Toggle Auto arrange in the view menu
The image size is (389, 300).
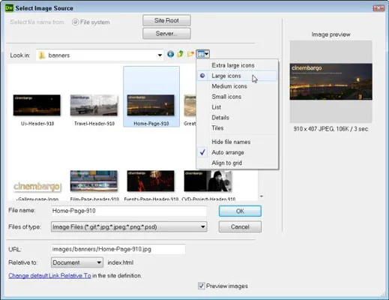coord(228,152)
